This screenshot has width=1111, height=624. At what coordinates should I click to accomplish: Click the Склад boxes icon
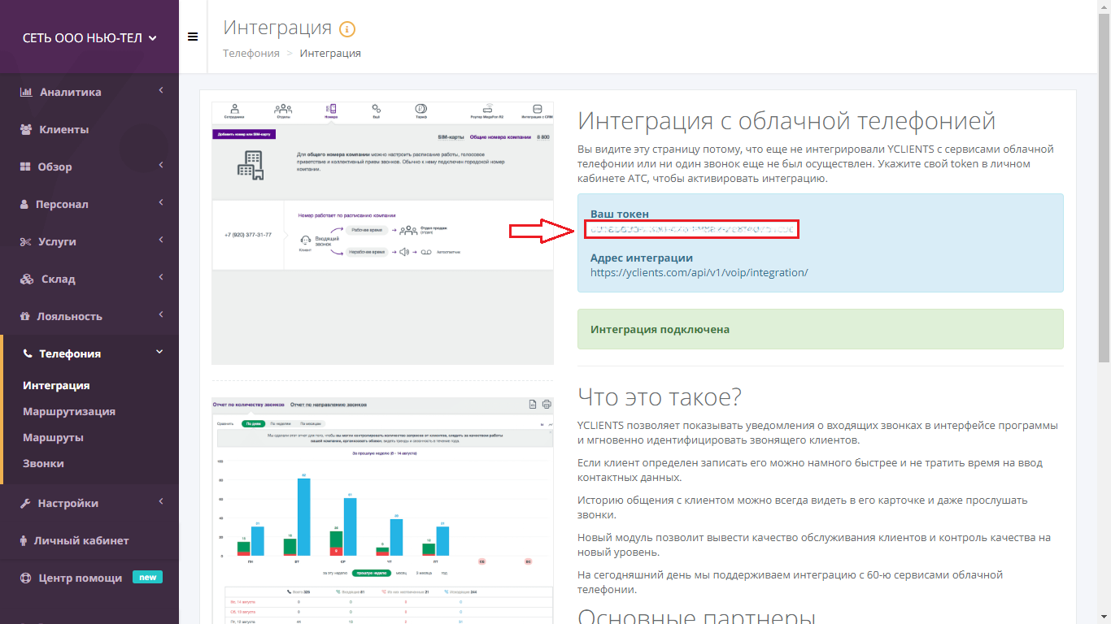(26, 279)
